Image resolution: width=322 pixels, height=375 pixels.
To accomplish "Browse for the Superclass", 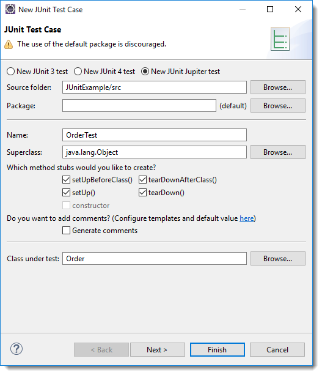I will click(278, 152).
